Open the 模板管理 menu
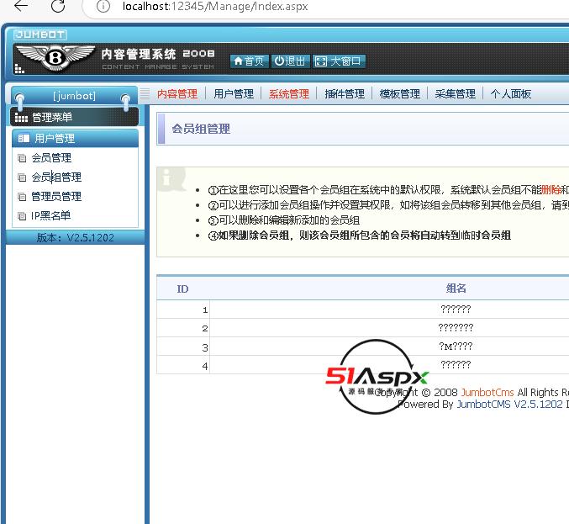569x524 pixels. tap(400, 94)
